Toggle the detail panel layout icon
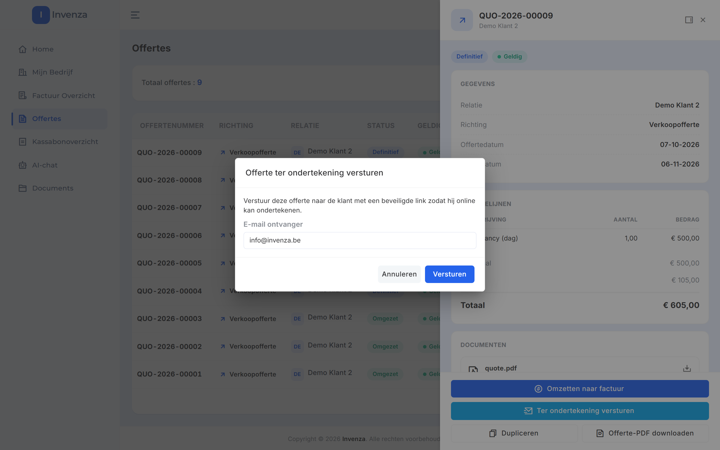Viewport: 720px width, 450px height. coord(689,20)
